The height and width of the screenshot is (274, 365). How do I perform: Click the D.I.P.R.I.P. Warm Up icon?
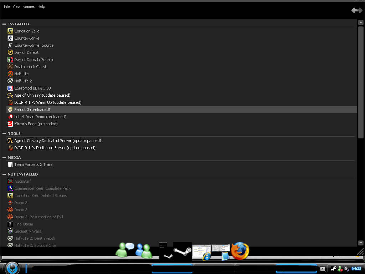point(10,102)
